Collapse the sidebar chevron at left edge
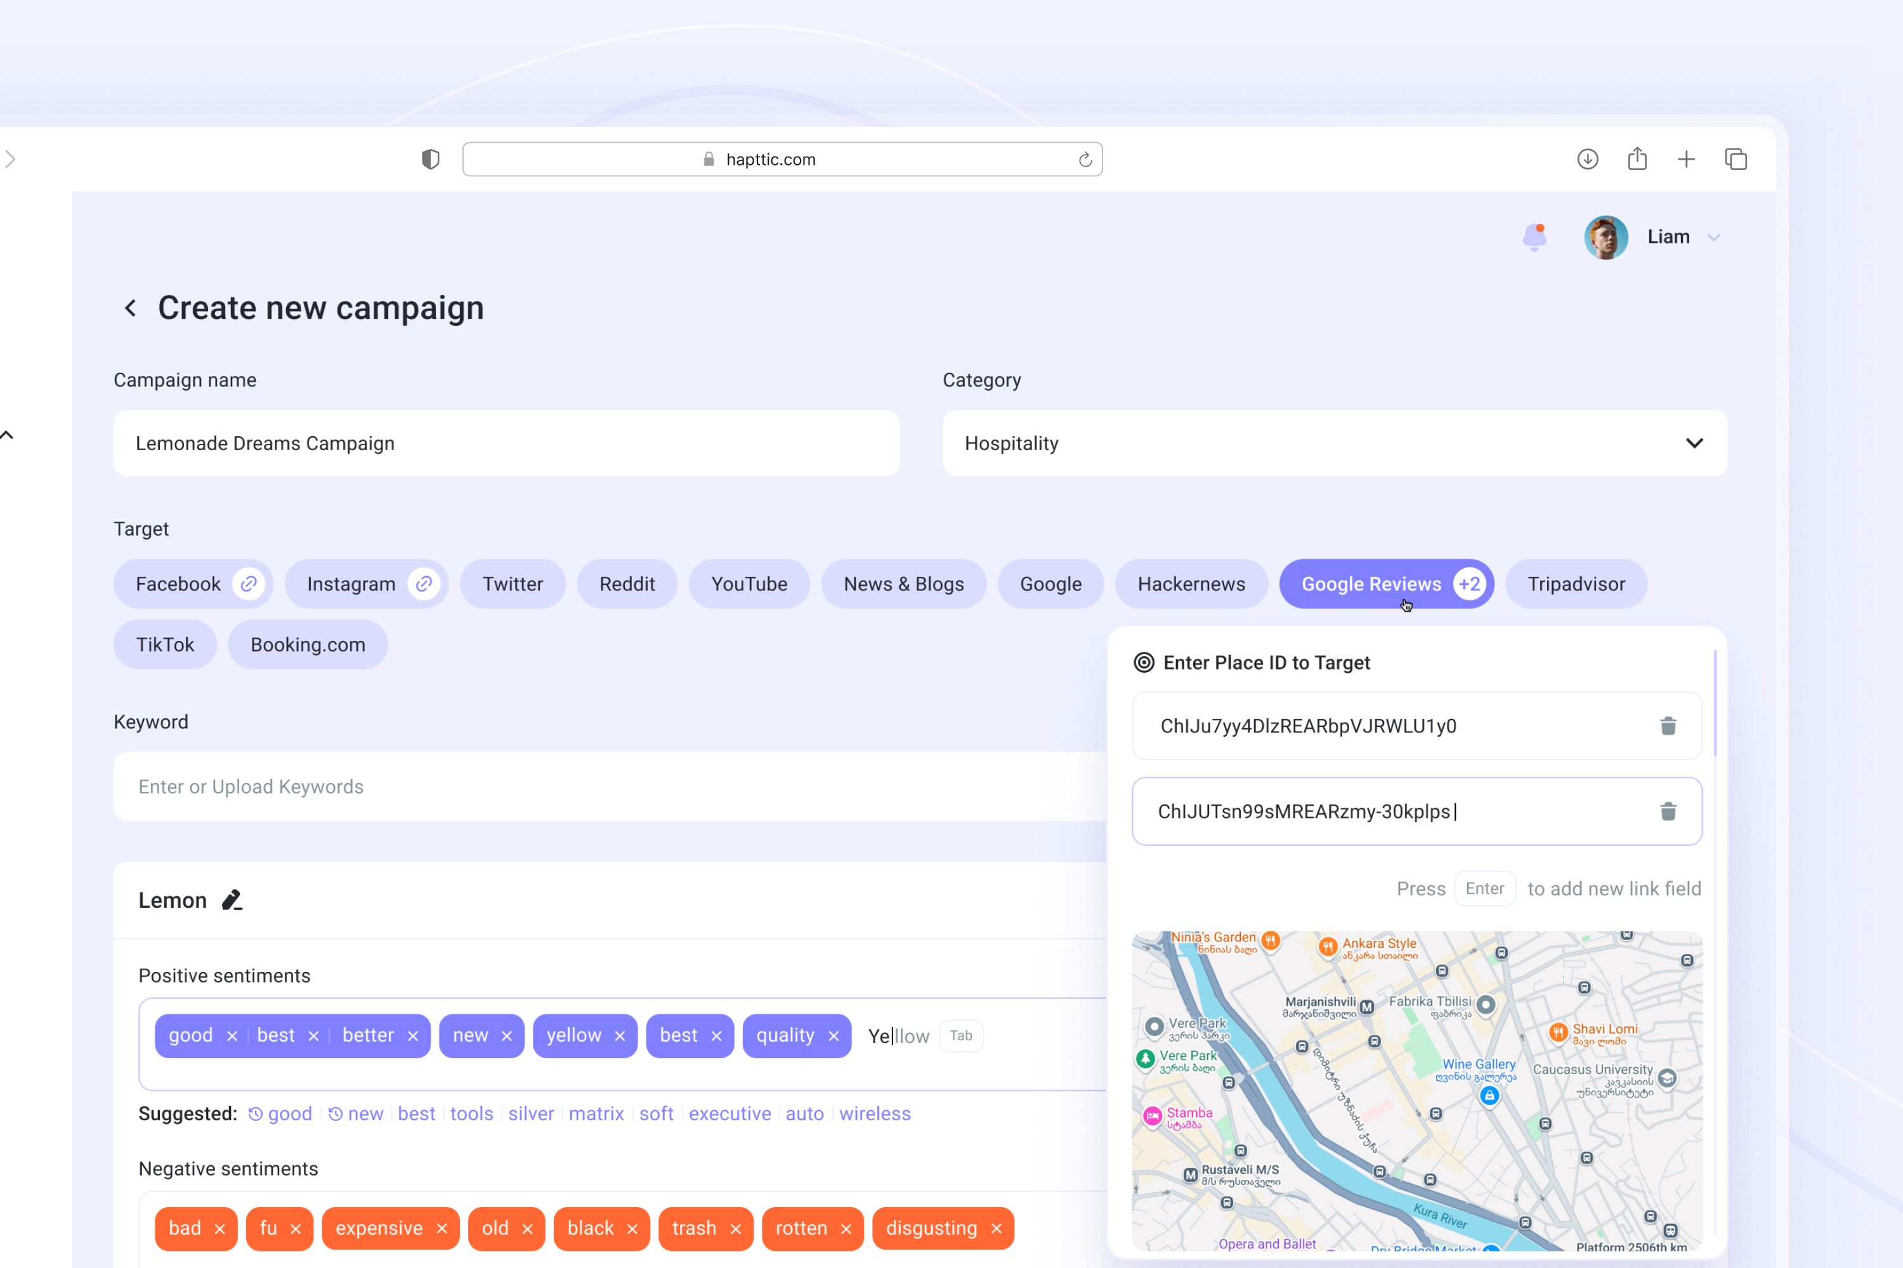This screenshot has width=1903, height=1268. (7, 435)
